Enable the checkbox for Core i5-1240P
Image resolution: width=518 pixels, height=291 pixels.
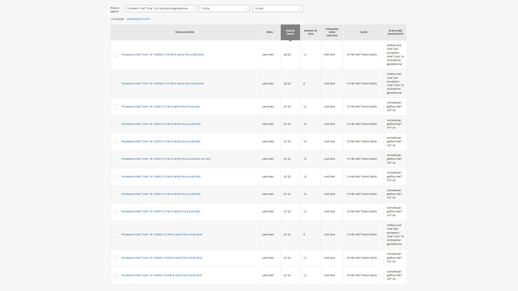(x=116, y=212)
